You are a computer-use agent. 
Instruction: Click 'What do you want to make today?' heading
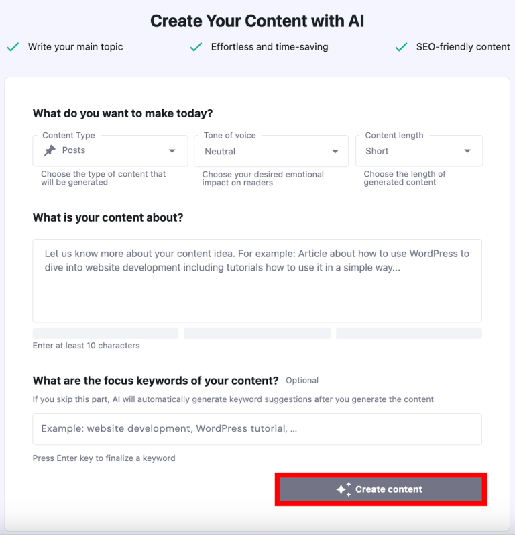click(123, 113)
